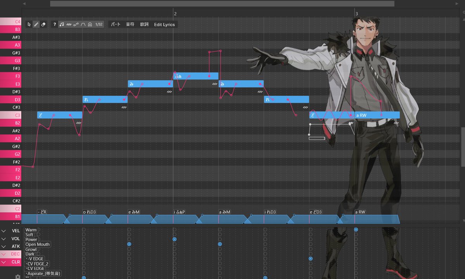Image resolution: width=465 pixels, height=279 pixels.
Task: Click the i ふぁP phoneme label
Action: tap(180, 212)
